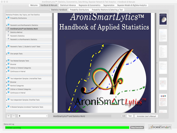Toggle the Test mode segment
177x133 pixels.
[130, 116]
